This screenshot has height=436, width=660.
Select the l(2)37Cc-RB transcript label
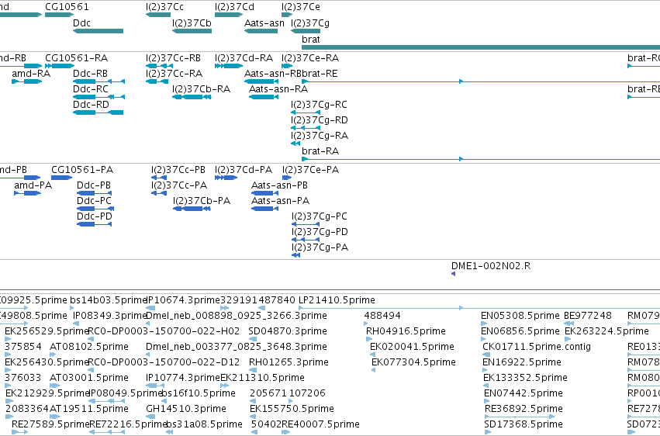tap(173, 57)
